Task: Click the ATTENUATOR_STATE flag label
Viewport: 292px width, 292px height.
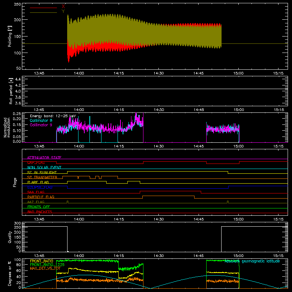Action: [44, 158]
